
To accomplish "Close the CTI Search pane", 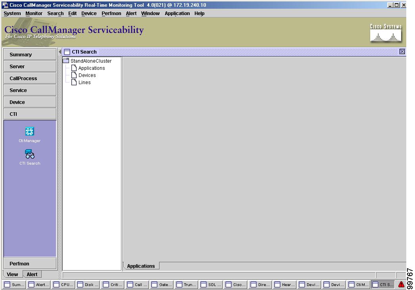I will pos(402,52).
